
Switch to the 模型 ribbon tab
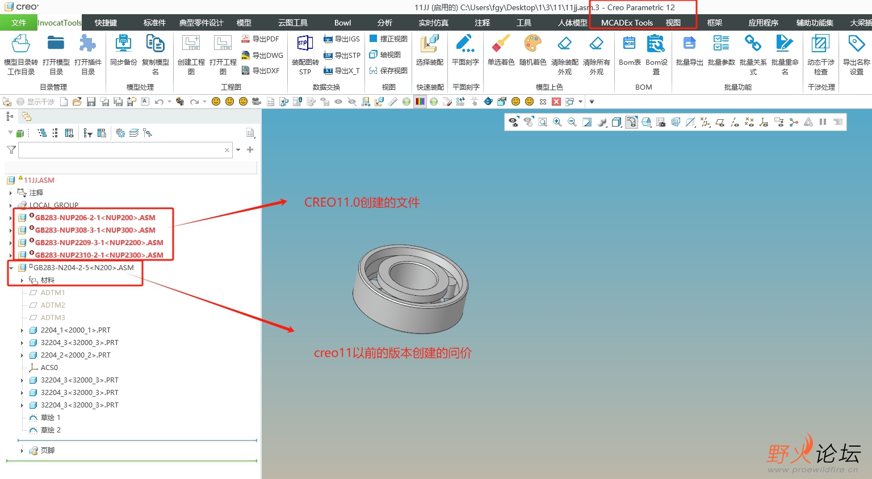point(244,23)
